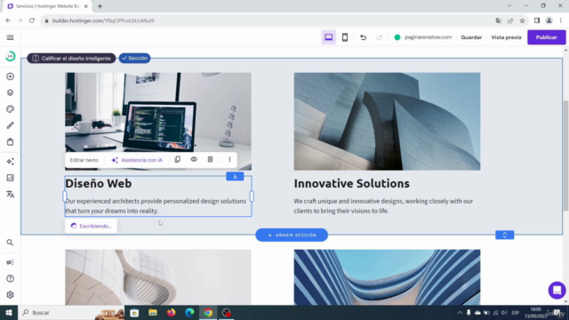Select the 'We craft unique and innovative' paragraph
Viewport: 569px width, 320px height.
(x=383, y=205)
